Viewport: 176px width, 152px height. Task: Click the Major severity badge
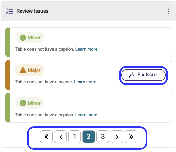click(x=29, y=70)
